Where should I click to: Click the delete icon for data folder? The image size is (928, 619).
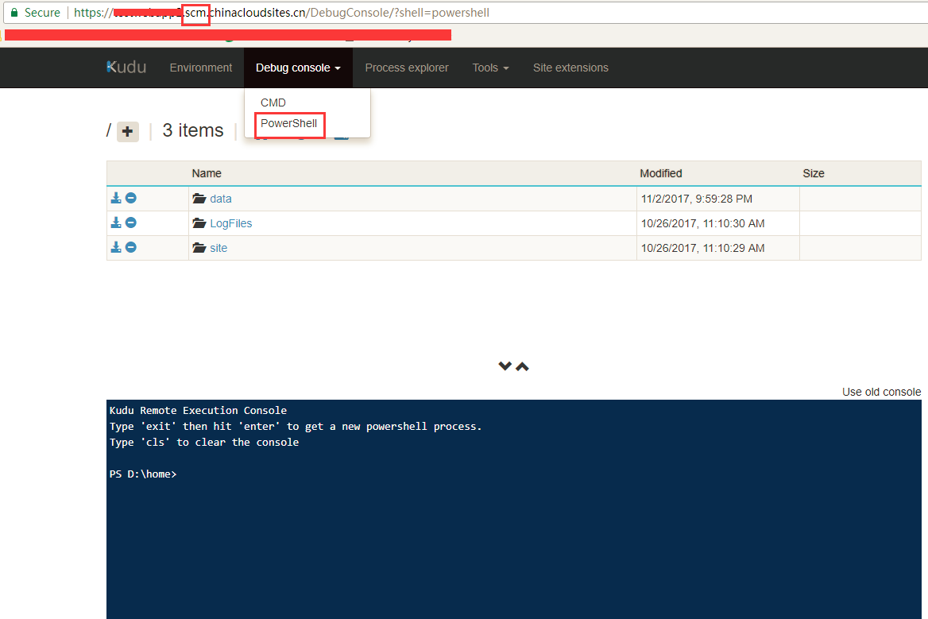(x=131, y=198)
